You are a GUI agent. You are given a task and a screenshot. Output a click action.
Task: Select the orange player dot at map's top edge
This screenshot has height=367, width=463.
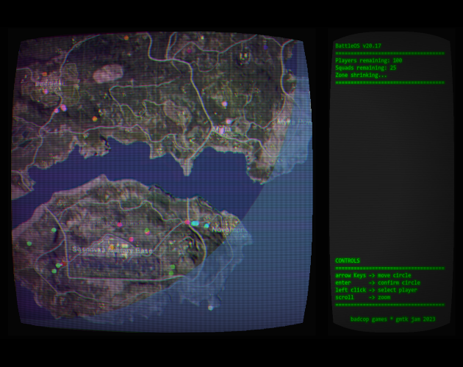126,37
